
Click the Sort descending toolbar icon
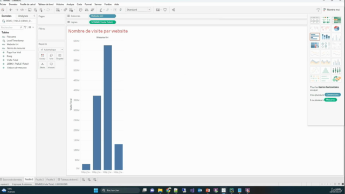tap(93, 10)
